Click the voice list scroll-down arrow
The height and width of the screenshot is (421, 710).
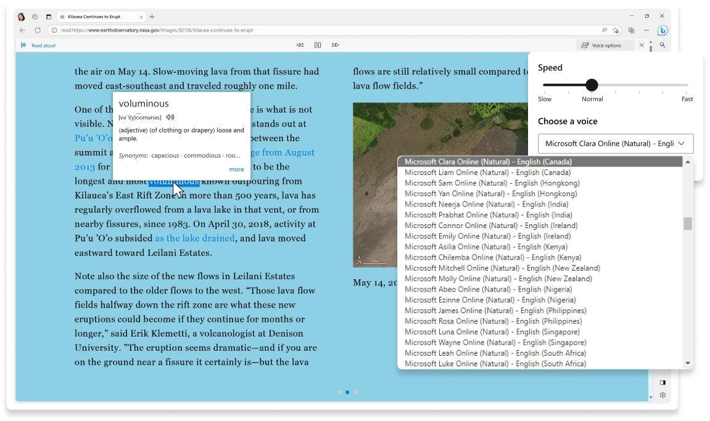coord(688,363)
